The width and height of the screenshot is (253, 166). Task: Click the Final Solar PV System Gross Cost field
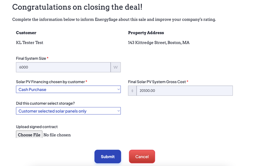185,91
